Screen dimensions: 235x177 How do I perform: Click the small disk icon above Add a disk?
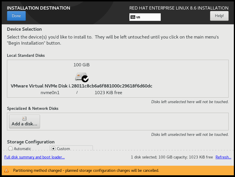tap(24, 118)
